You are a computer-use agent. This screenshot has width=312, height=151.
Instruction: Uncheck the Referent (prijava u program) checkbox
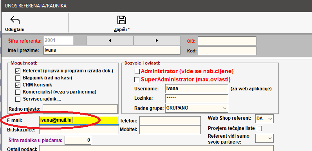(x=18, y=71)
